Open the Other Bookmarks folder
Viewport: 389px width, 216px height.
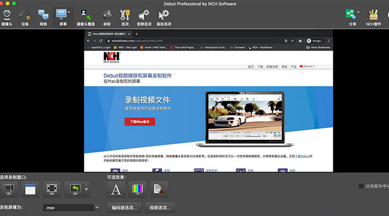(x=318, y=47)
